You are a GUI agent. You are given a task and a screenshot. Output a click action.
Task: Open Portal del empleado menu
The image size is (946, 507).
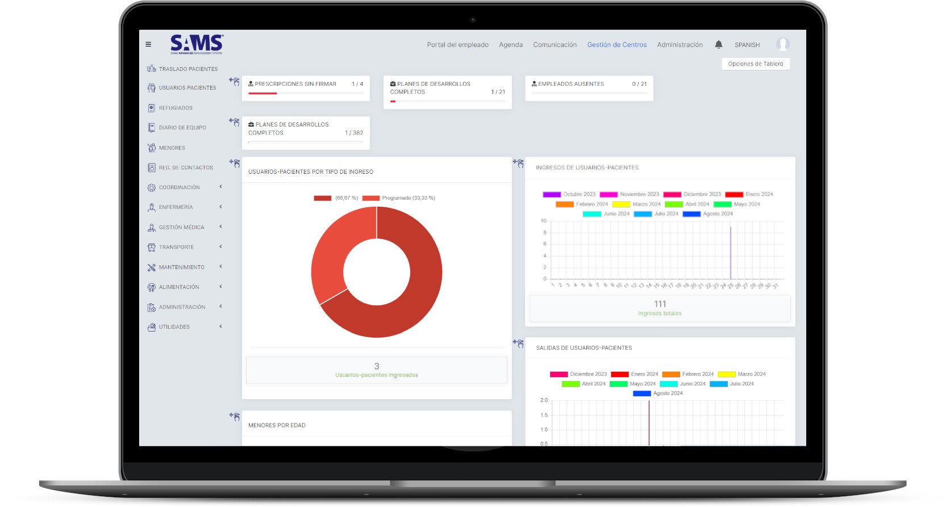click(x=458, y=45)
